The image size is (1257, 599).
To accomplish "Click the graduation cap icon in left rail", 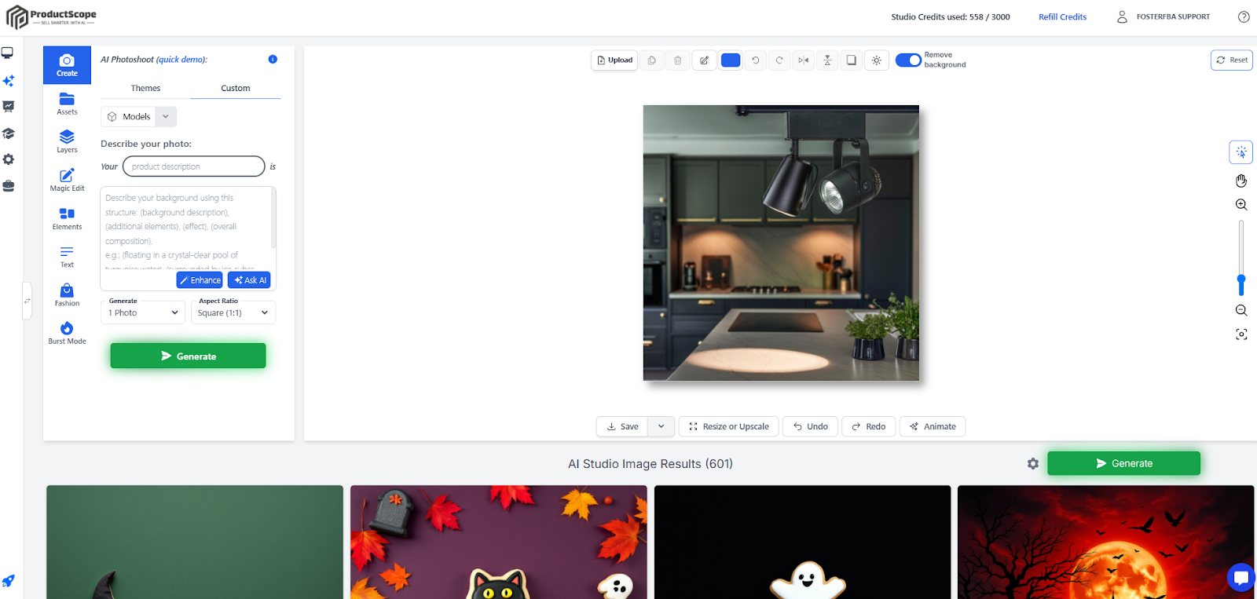I will (x=8, y=133).
